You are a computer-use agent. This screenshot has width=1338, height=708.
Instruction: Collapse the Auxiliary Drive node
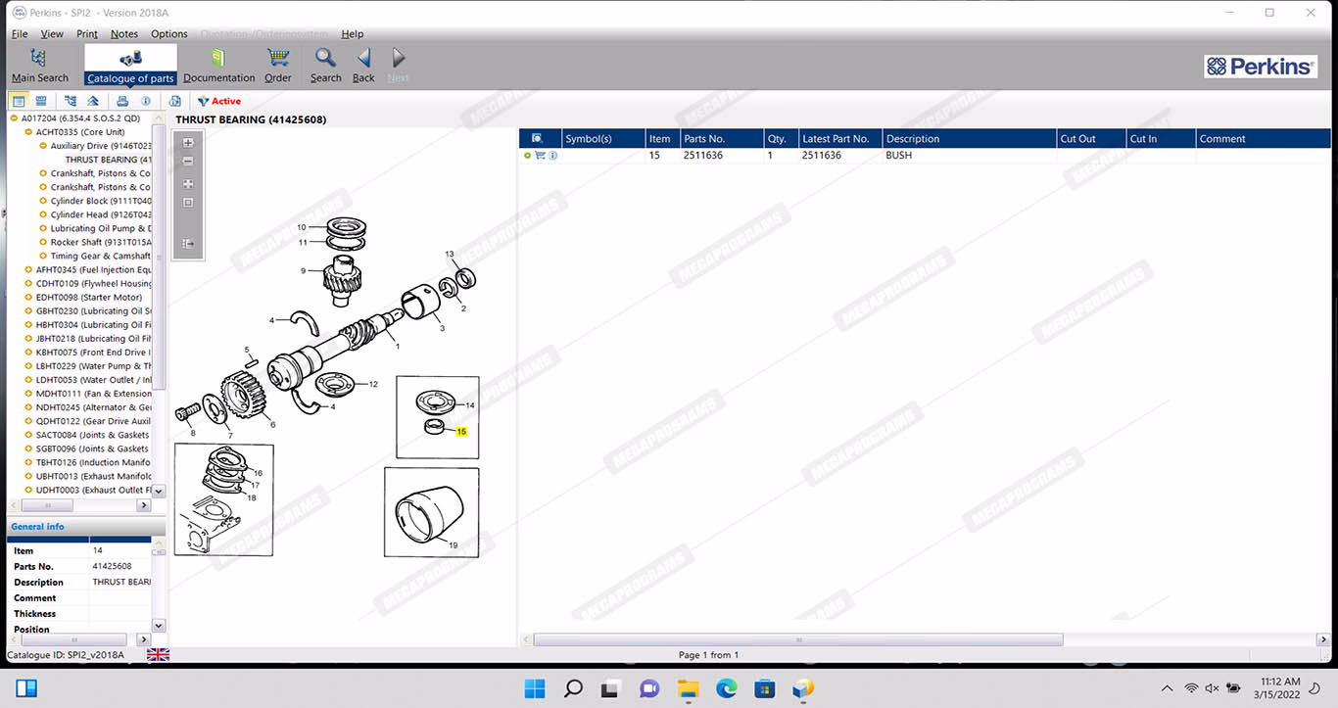pyautogui.click(x=43, y=146)
